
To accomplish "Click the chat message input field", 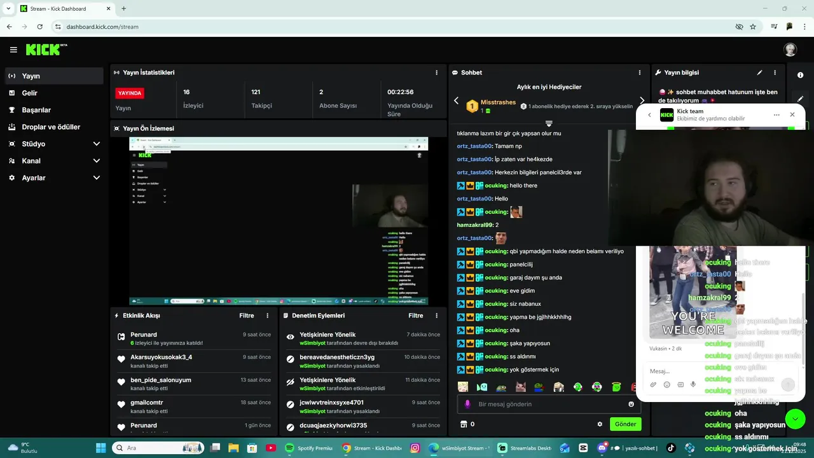I will pos(549,404).
